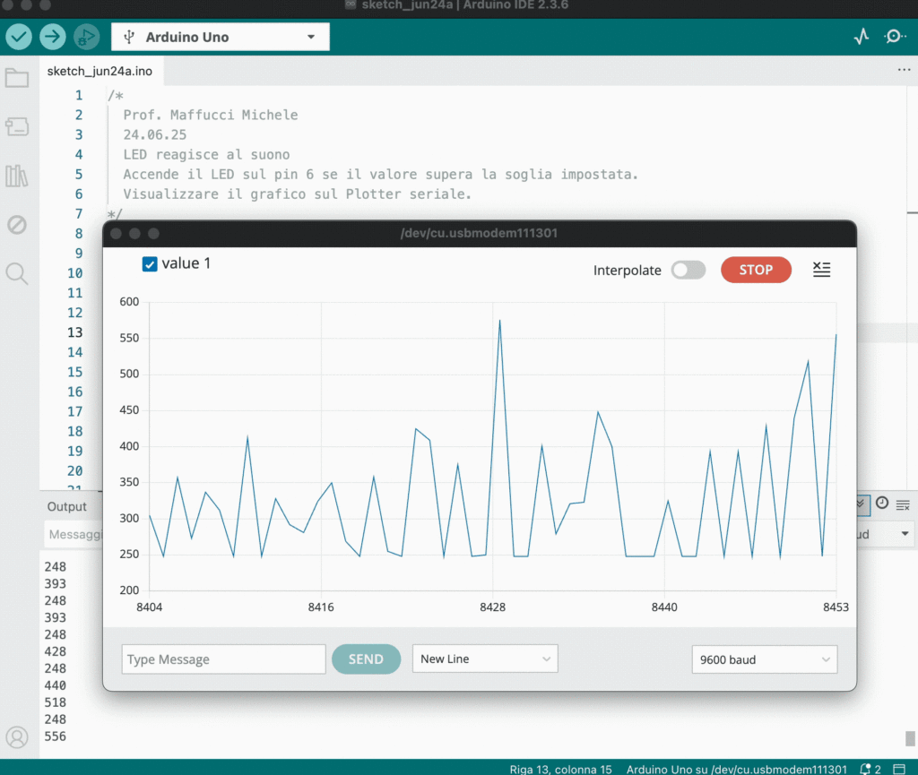Toggle timestamp clock icon in output panel

pyautogui.click(x=882, y=504)
